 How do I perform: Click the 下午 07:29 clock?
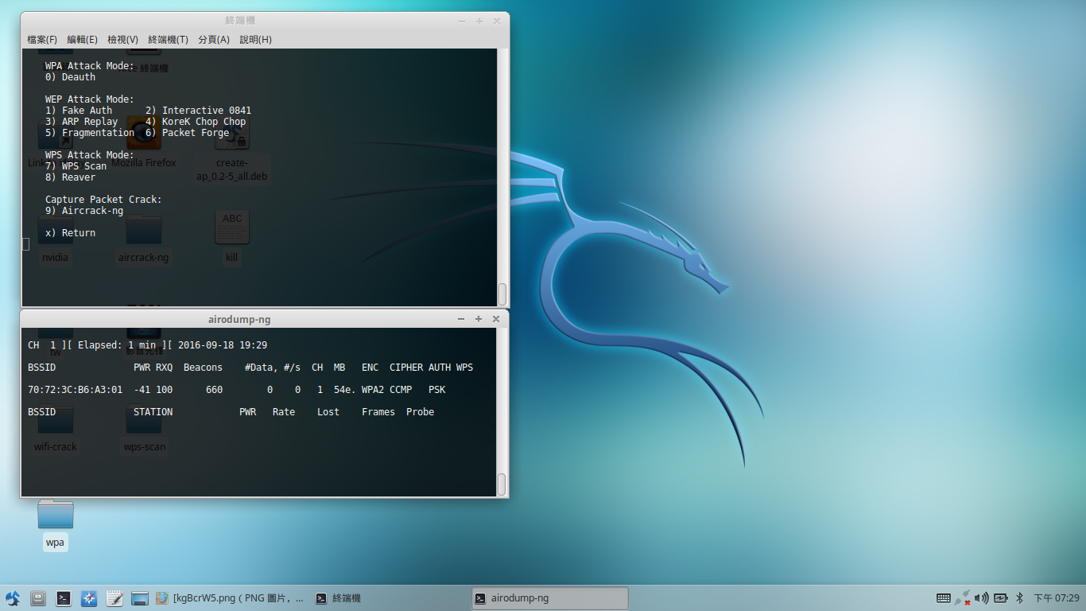click(x=1057, y=598)
